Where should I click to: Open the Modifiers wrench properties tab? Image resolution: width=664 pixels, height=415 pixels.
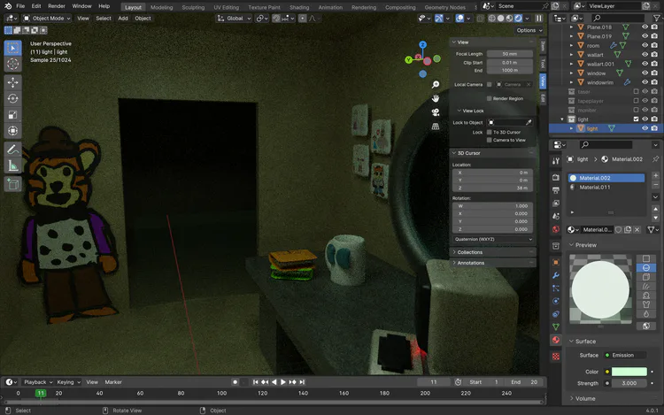tap(556, 275)
